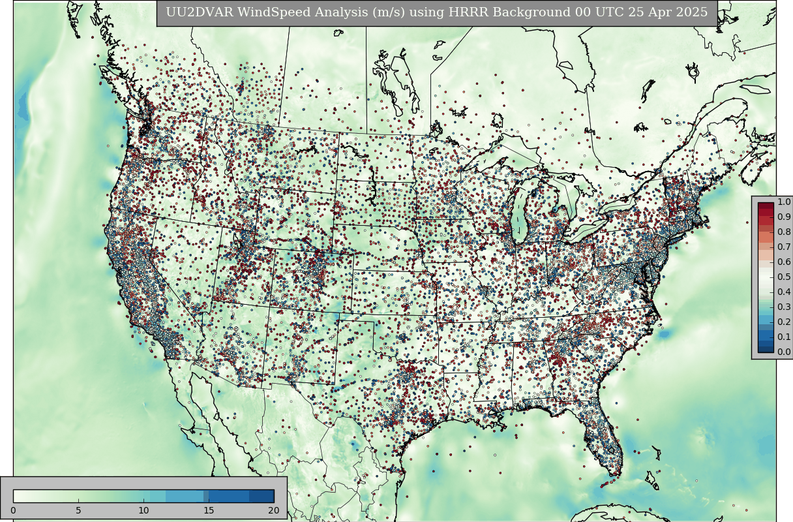Click the 0.8 label on vertical colorbar
This screenshot has width=793, height=522.
[784, 232]
